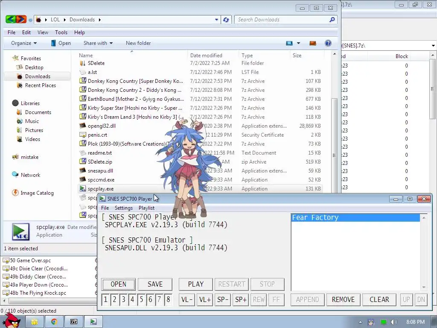Open Explorer's Tools menu
The image size is (437, 328).
pyautogui.click(x=61, y=32)
